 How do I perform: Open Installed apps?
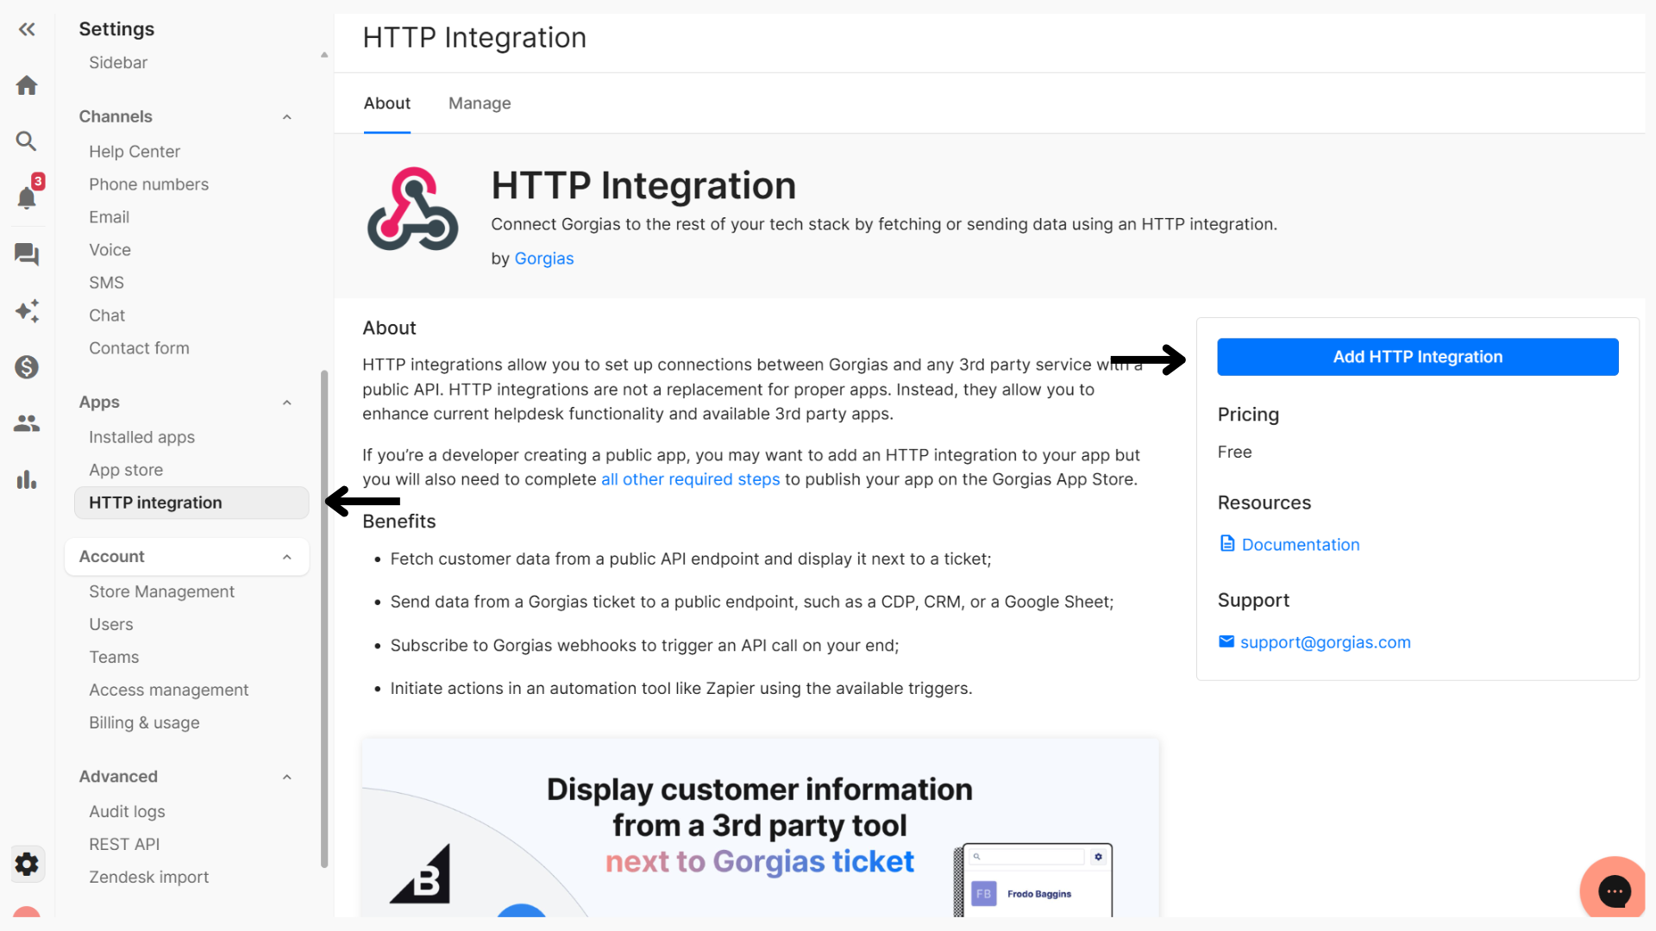click(141, 437)
